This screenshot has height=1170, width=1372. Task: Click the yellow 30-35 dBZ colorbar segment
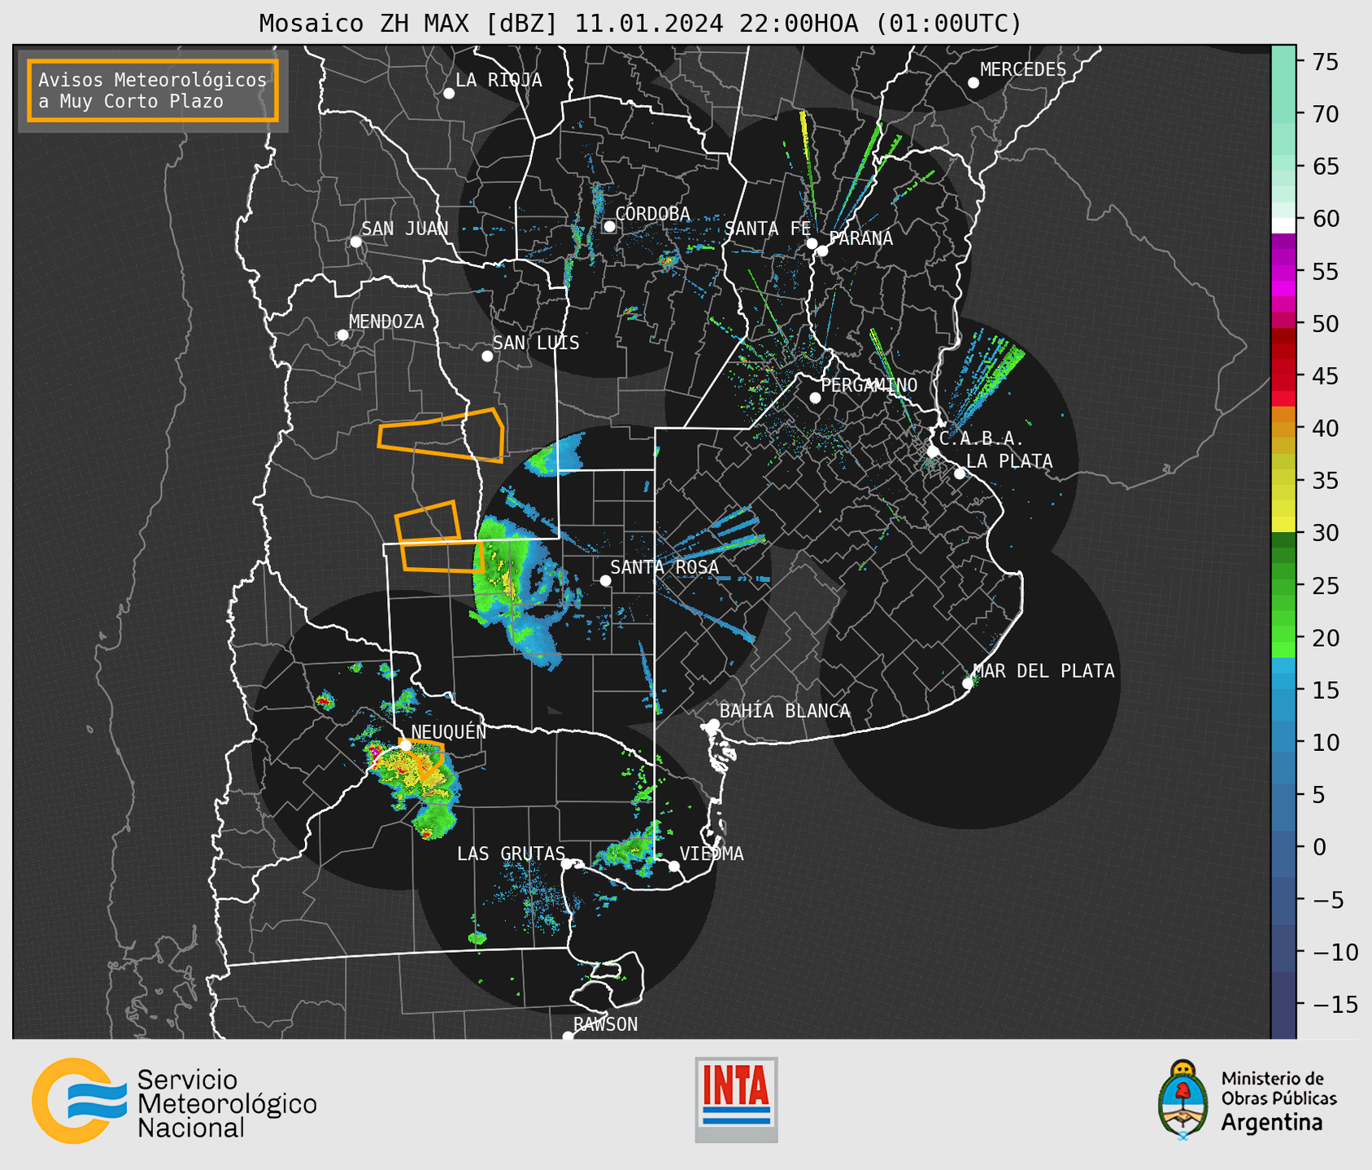[1283, 506]
